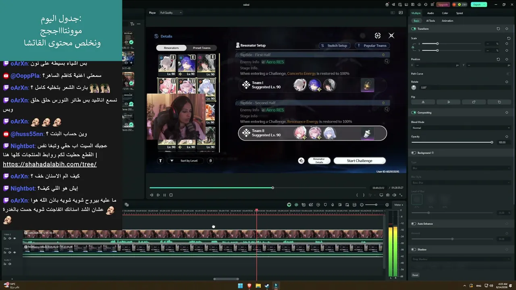
Task: Toggle visibility of the Video 2 track
Action: click(x=15, y=238)
